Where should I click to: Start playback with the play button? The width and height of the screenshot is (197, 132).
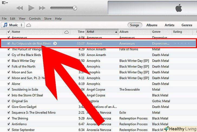coord(31,8)
